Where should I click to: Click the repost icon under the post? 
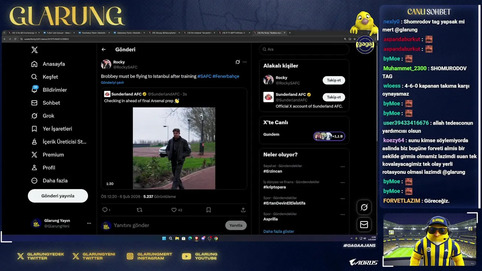point(139,210)
